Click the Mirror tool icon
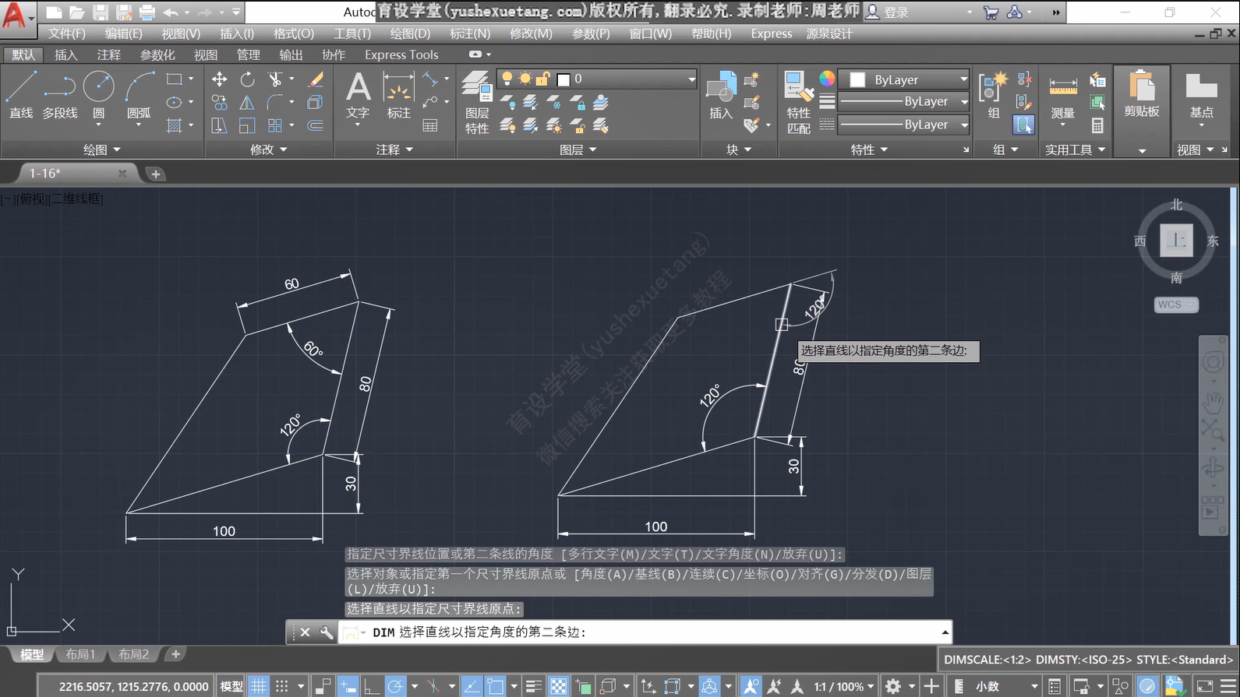 [247, 103]
